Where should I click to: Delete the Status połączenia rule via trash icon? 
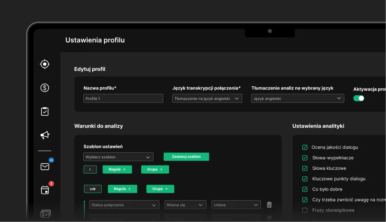[x=269, y=205]
